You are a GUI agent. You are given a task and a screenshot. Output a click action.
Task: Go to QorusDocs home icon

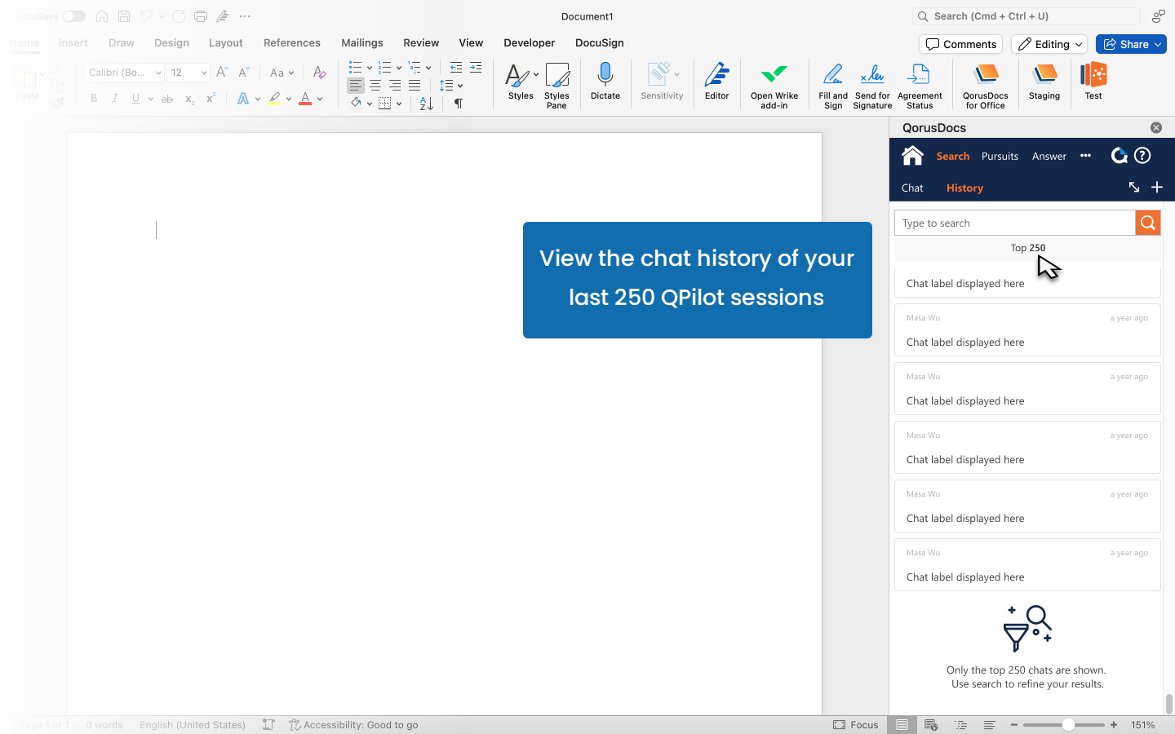(x=912, y=155)
